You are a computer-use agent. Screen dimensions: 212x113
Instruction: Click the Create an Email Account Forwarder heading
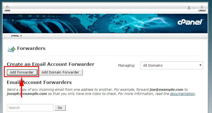tap(51, 64)
